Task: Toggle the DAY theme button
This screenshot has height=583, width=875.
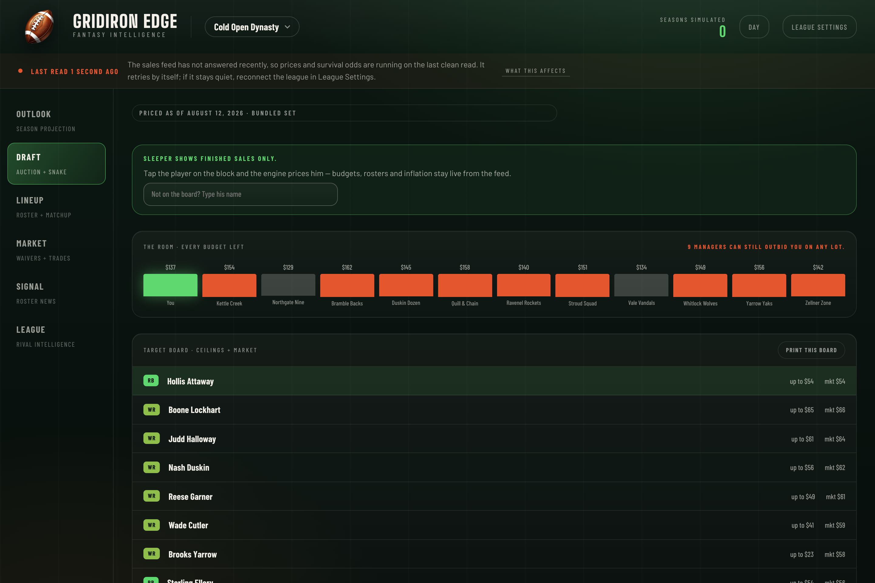Action: point(754,27)
